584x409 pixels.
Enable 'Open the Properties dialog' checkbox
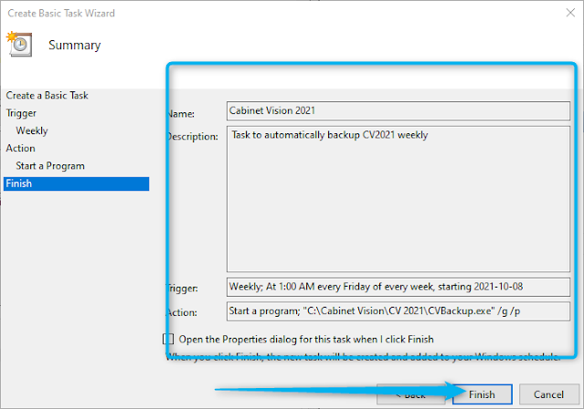click(168, 339)
